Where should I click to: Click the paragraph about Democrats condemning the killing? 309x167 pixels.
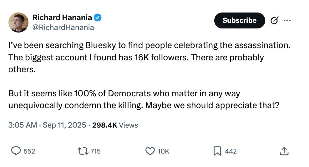tap(143, 99)
